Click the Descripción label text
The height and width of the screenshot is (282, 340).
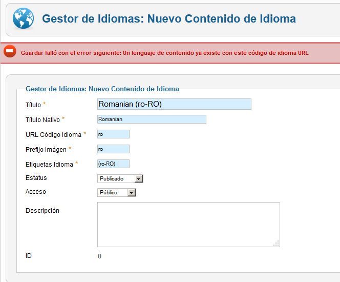pyautogui.click(x=42, y=211)
